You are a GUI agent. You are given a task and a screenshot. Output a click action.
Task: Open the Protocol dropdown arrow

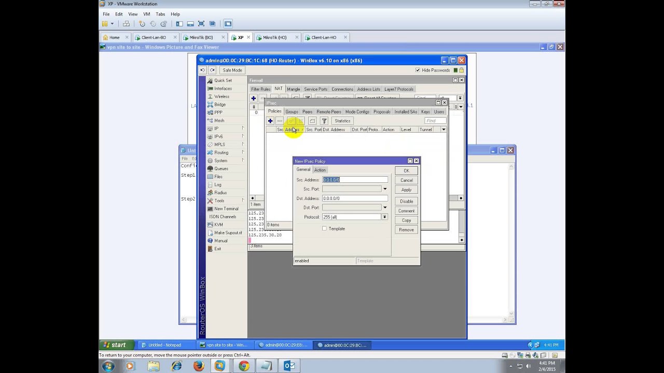(384, 217)
